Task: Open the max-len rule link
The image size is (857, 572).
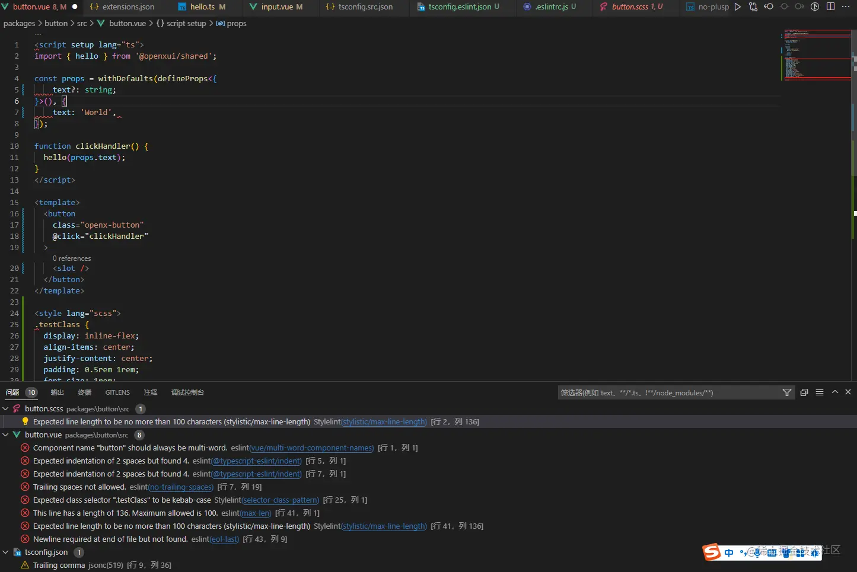Action: click(x=256, y=513)
